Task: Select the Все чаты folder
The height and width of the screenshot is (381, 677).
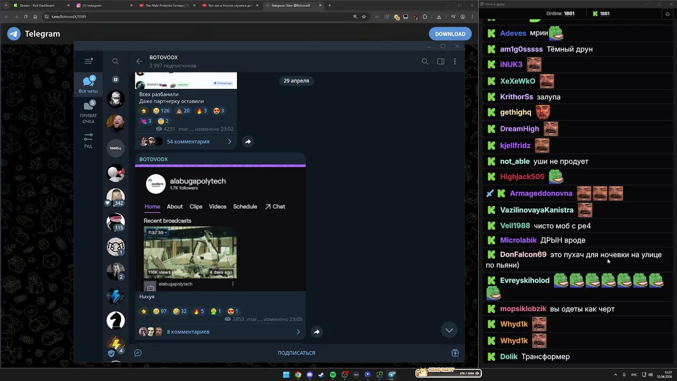Action: point(88,85)
